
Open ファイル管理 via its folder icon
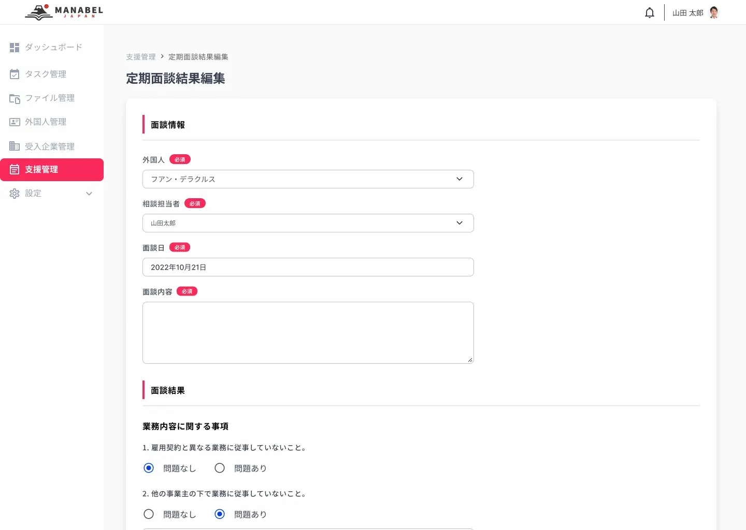tap(14, 98)
